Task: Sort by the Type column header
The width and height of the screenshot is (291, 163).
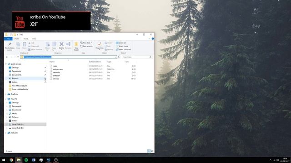Action: coord(109,62)
